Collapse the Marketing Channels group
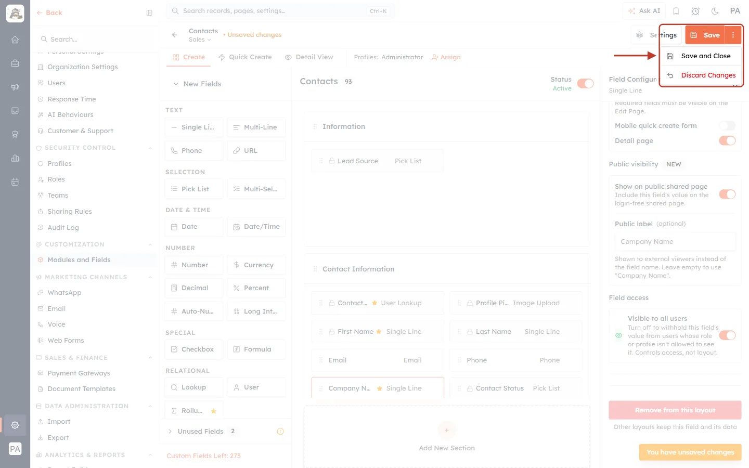The width and height of the screenshot is (749, 468). (x=150, y=277)
